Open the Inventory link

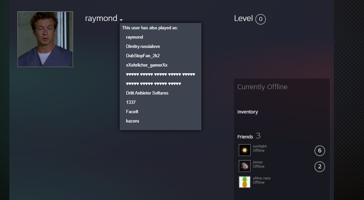(x=248, y=112)
